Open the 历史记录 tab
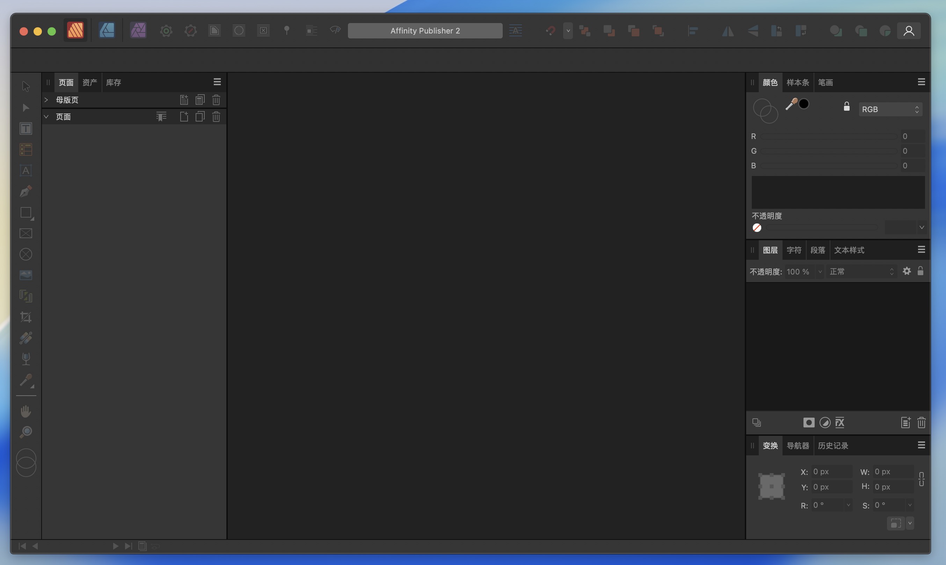 click(833, 446)
